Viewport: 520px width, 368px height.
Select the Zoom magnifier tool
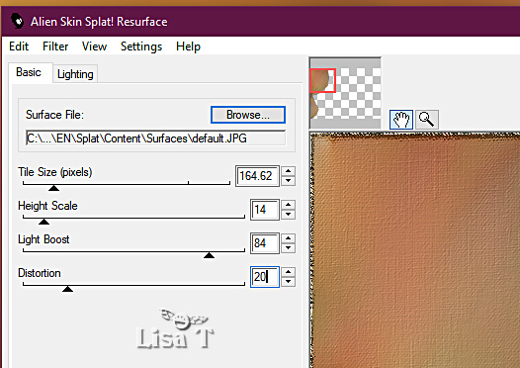coord(426,120)
